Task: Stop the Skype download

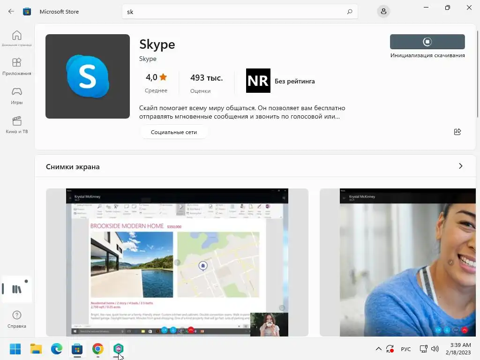Action: 427,42
